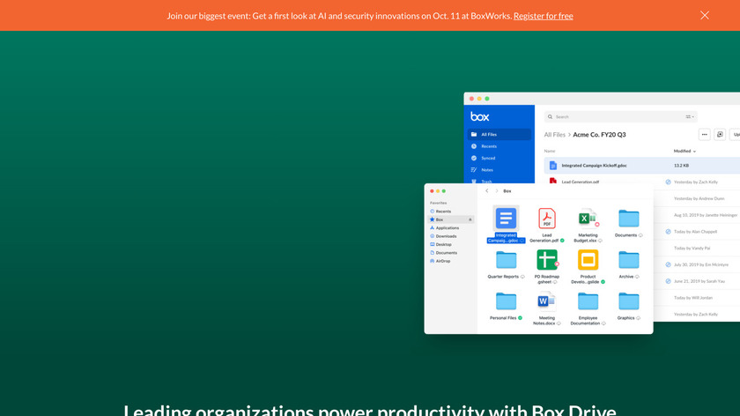Click sync status icon beside Today by Alan Chappell

pyautogui.click(x=669, y=232)
